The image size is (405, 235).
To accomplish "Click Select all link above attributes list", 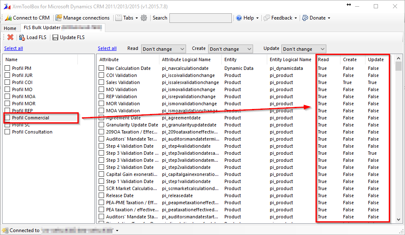I will [107, 48].
